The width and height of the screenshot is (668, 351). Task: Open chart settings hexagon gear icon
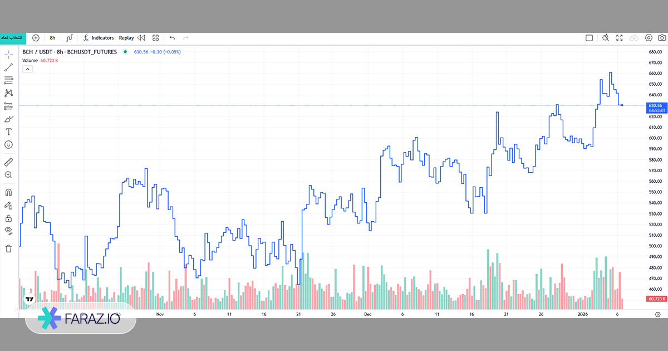click(648, 38)
